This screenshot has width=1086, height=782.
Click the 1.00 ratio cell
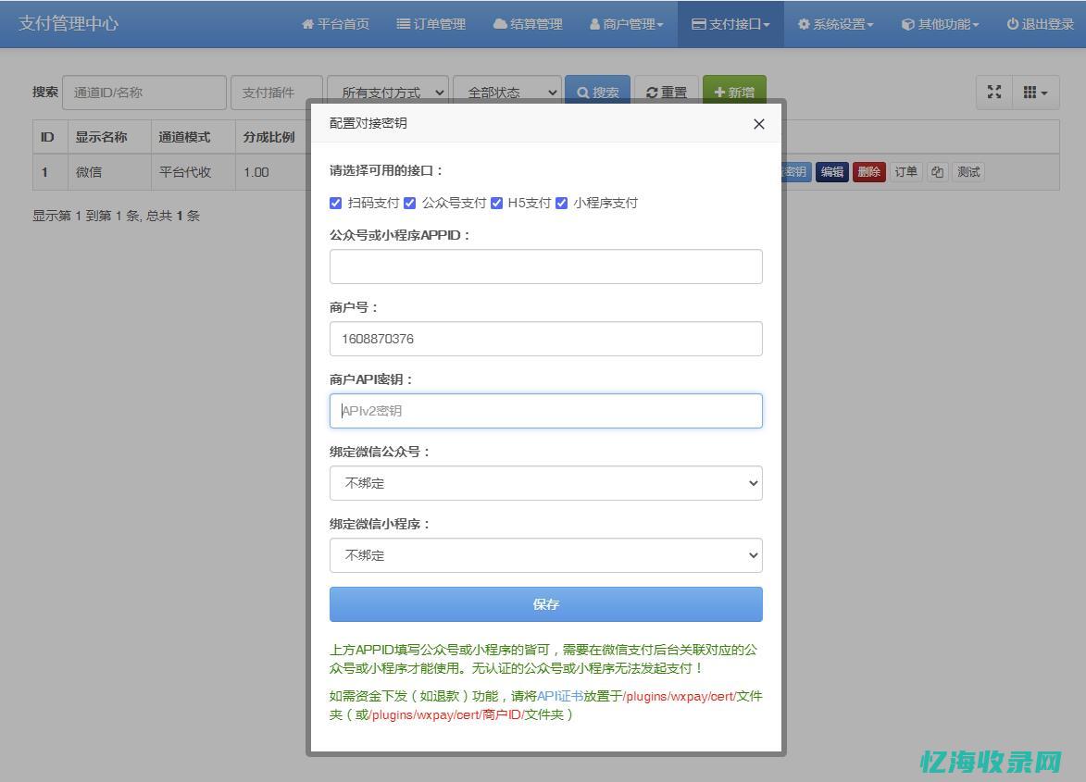click(x=271, y=171)
